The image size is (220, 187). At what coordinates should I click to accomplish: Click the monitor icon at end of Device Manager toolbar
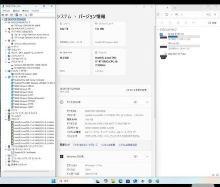click(x=31, y=15)
